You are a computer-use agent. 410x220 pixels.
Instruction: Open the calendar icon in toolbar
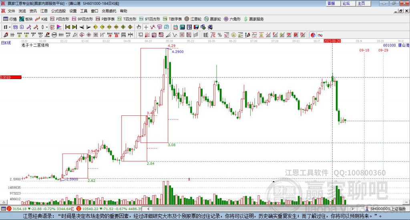pos(175,27)
